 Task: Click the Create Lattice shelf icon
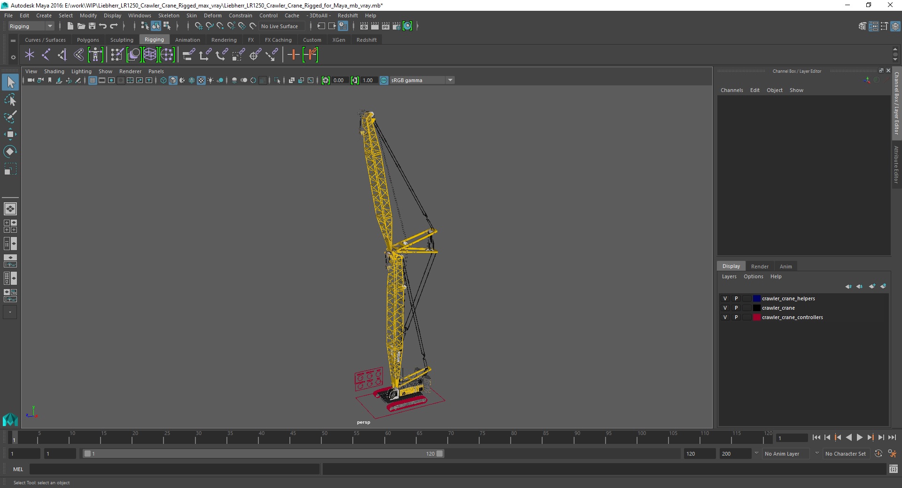coord(150,55)
